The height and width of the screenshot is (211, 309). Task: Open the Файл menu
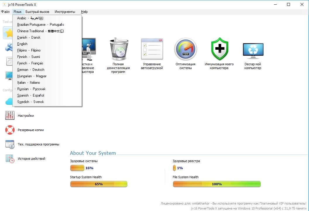pyautogui.click(x=5, y=12)
